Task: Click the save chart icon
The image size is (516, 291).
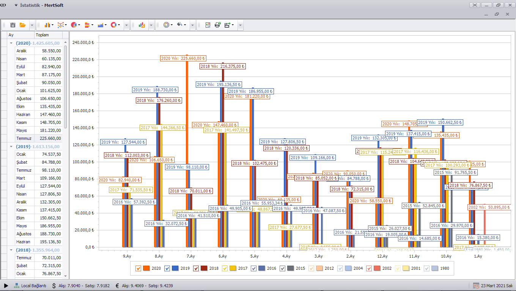Action: click(13, 25)
